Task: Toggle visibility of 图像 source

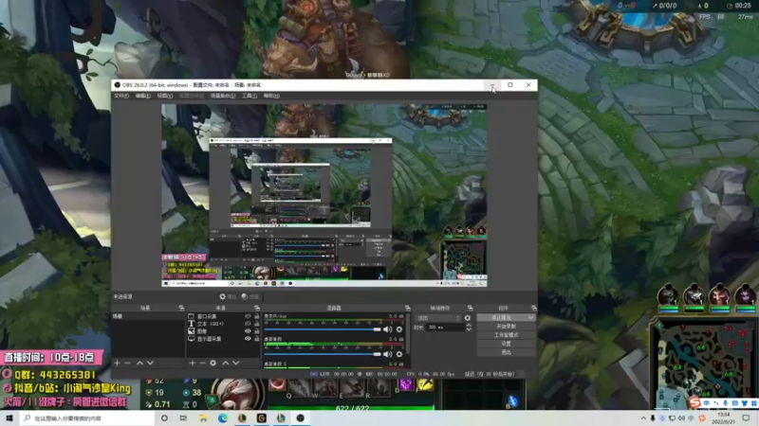Action: tap(248, 331)
